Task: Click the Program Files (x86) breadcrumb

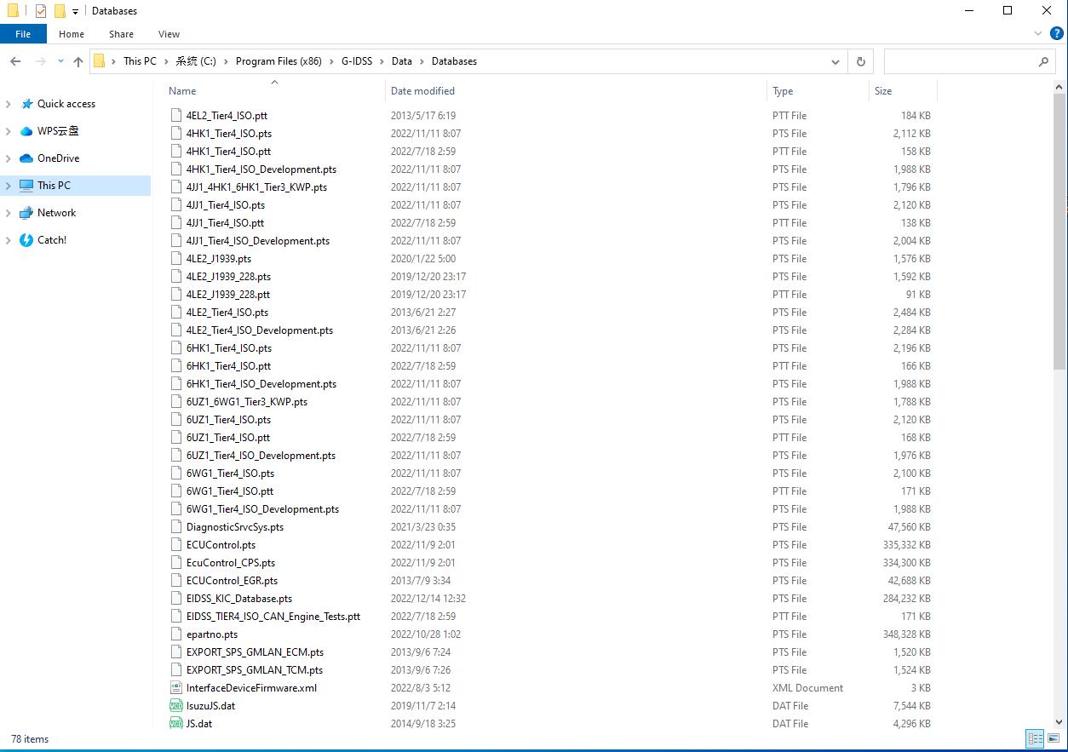Action: (278, 61)
